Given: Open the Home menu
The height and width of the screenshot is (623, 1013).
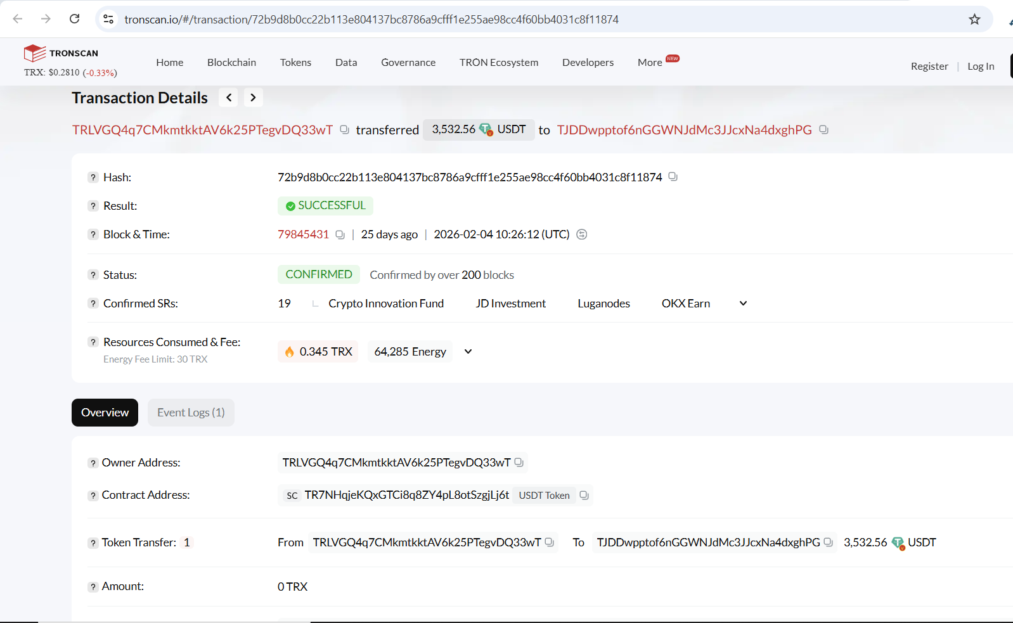Looking at the screenshot, I should click(170, 62).
